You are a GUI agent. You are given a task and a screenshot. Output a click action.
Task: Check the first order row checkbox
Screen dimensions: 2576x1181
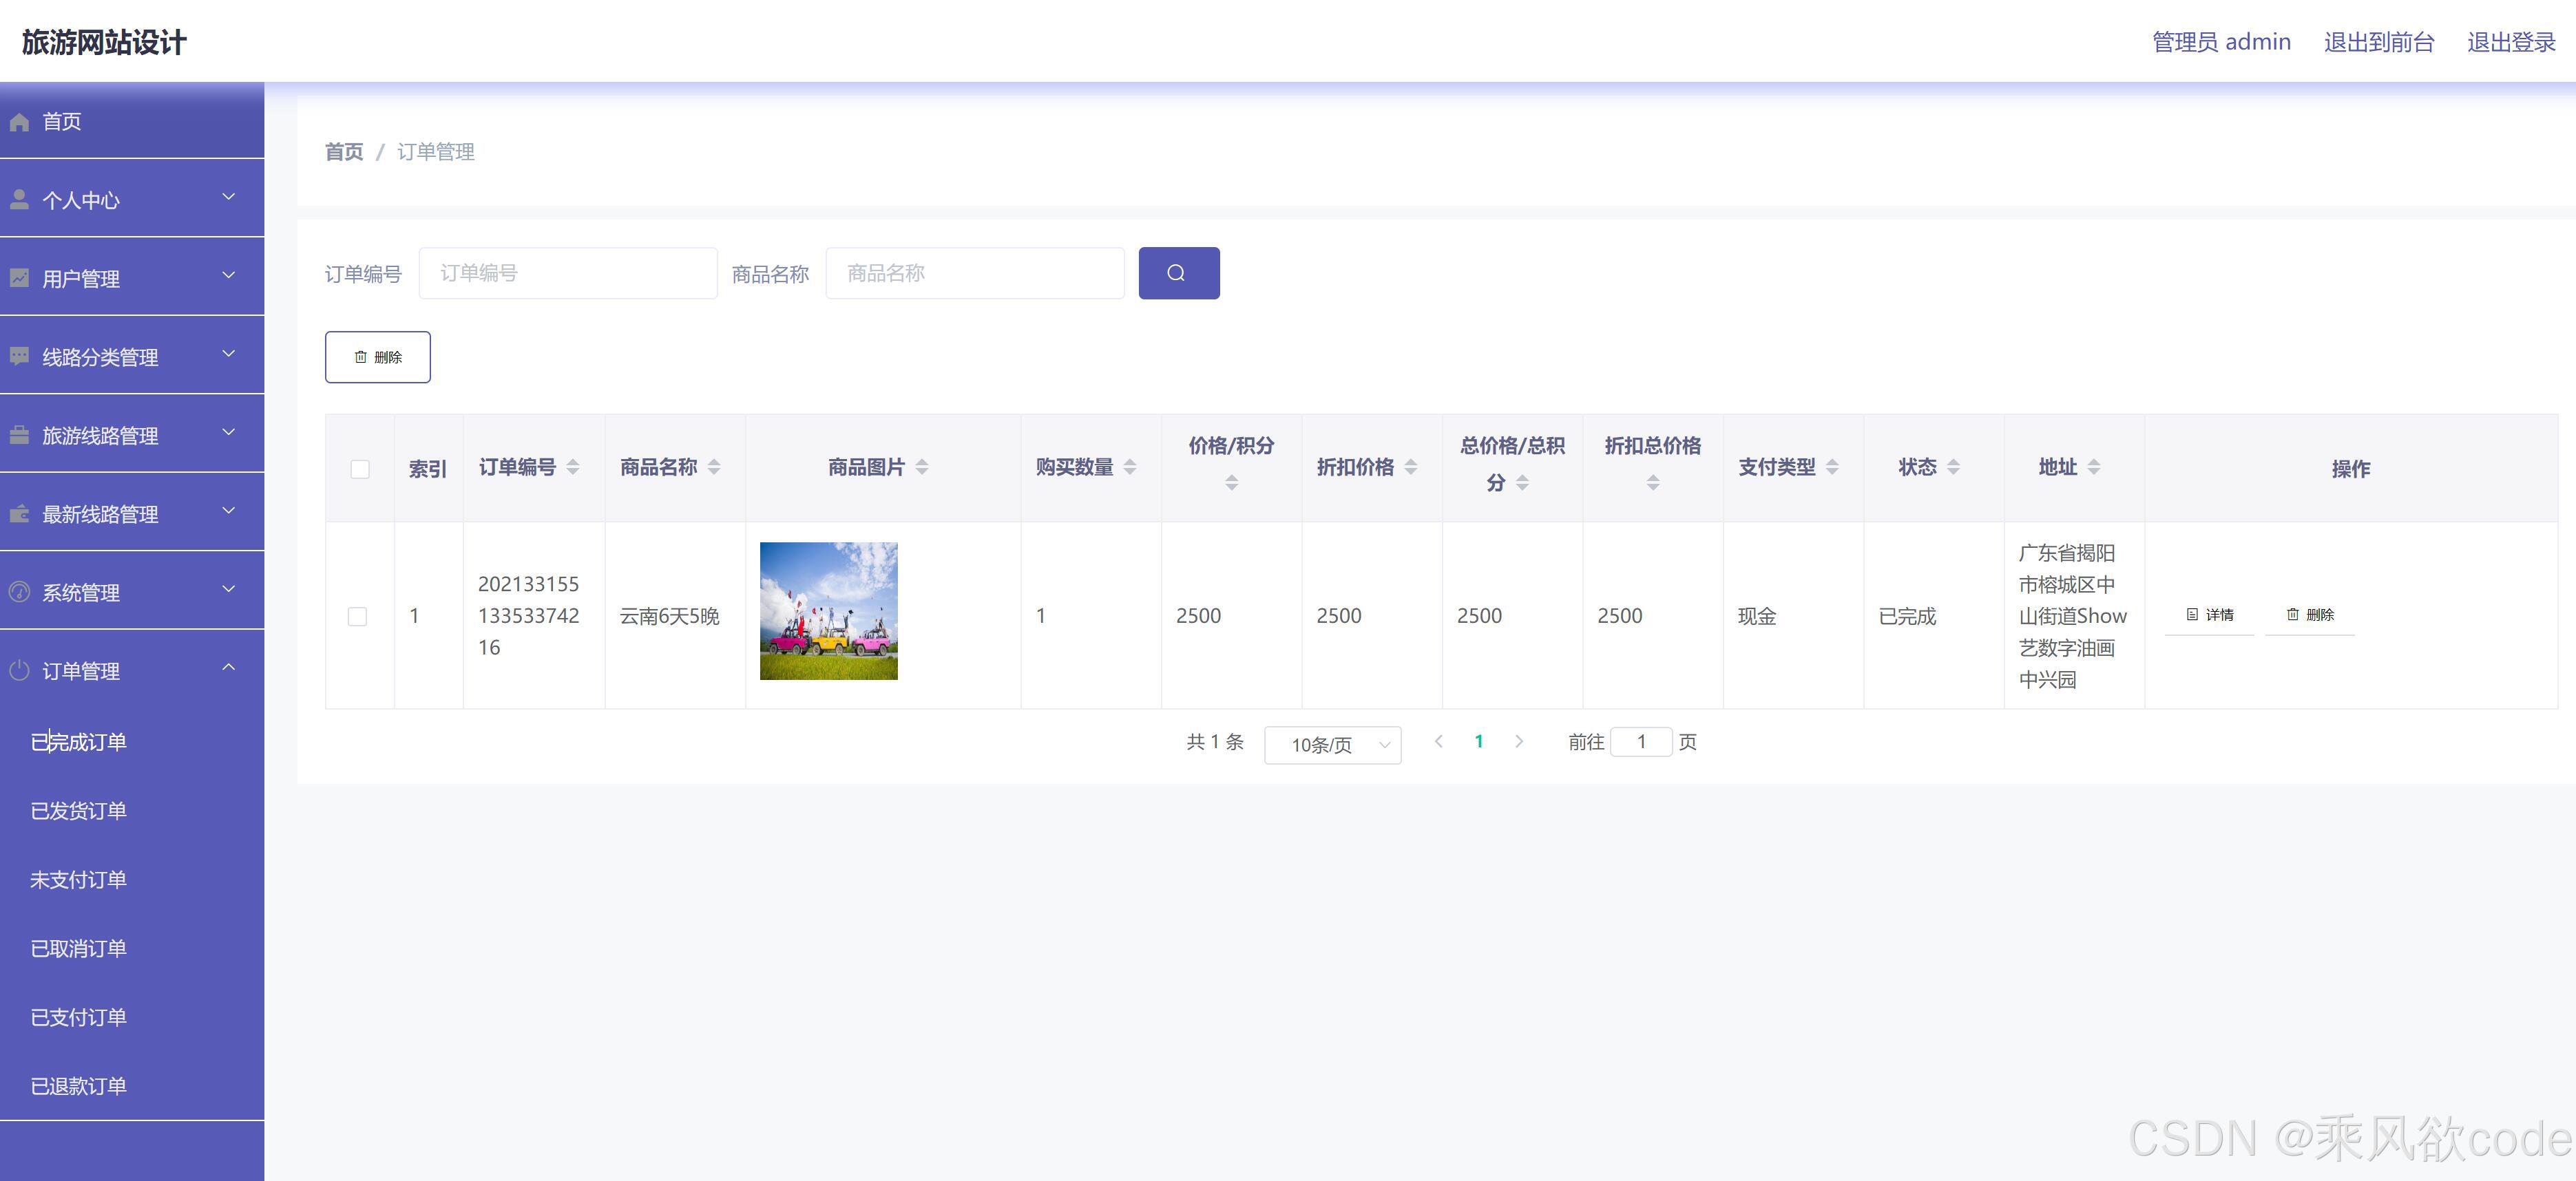coord(357,617)
